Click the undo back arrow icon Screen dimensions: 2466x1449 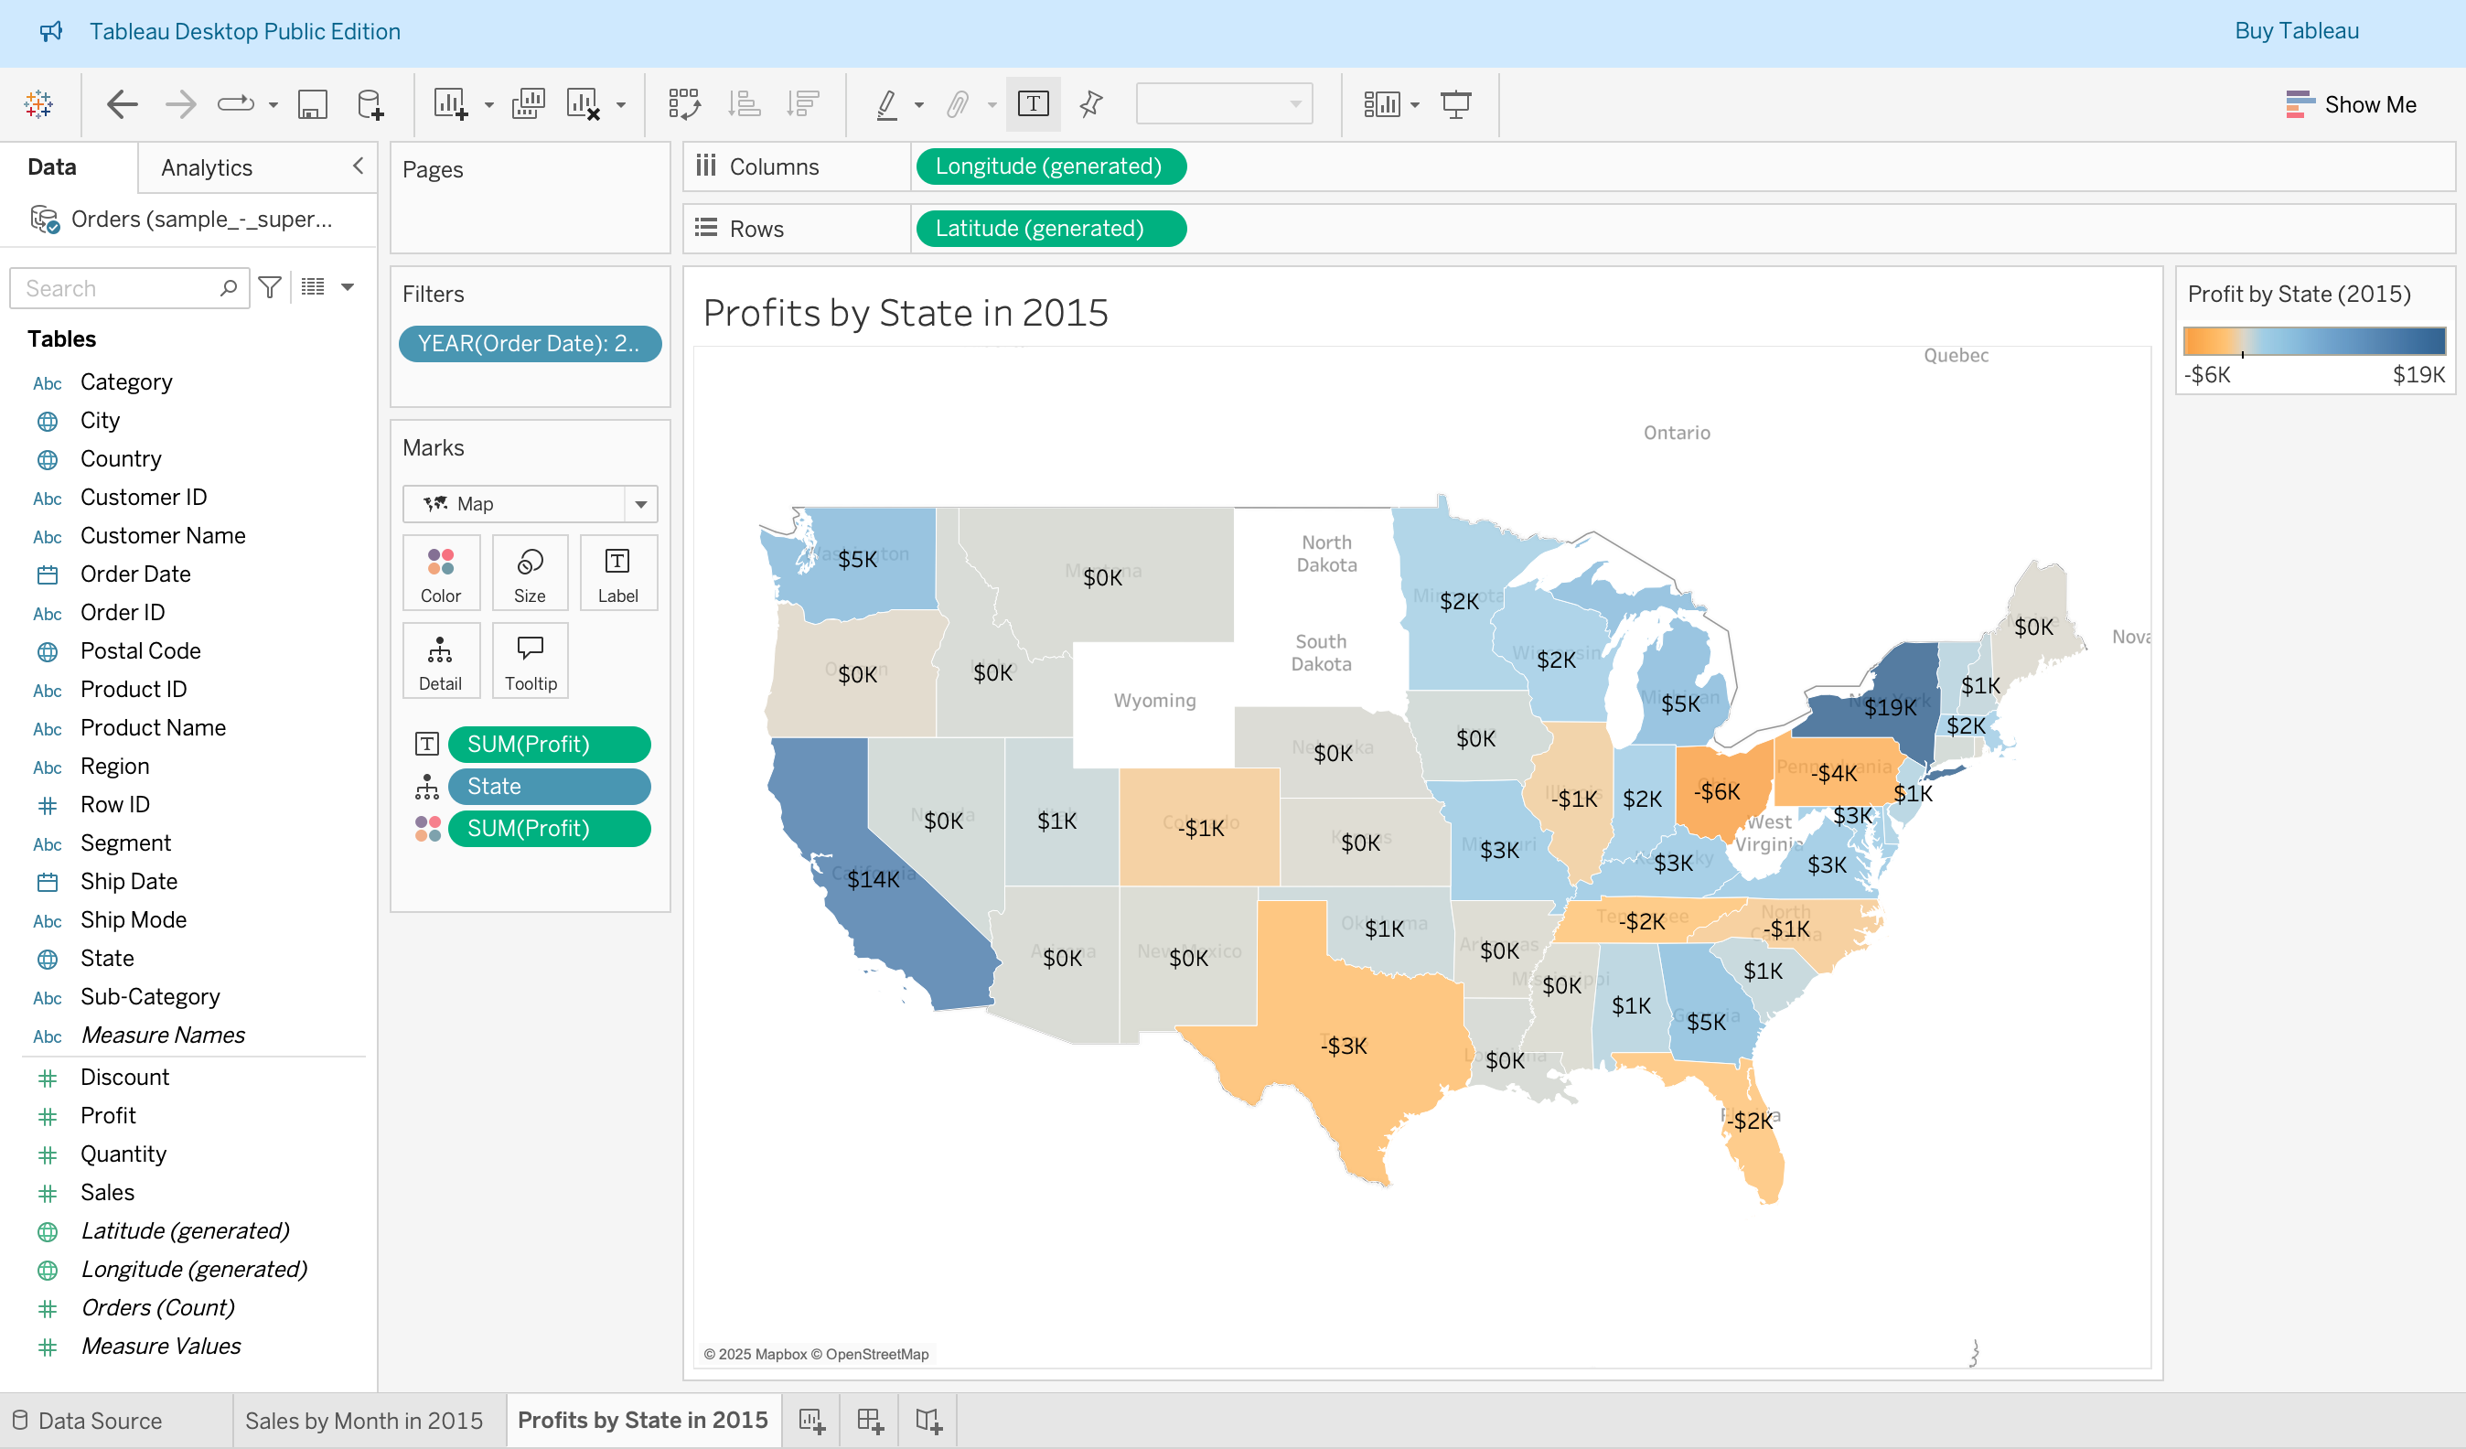[x=122, y=103]
